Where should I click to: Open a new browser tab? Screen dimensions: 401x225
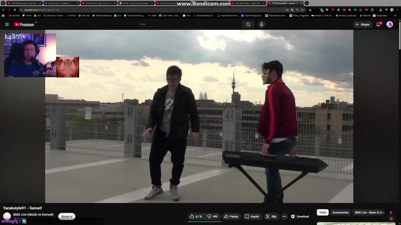point(306,3)
